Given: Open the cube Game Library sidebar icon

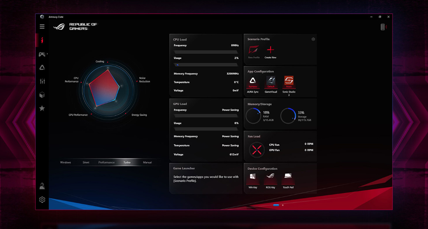Looking at the screenshot, I should 42,95.
